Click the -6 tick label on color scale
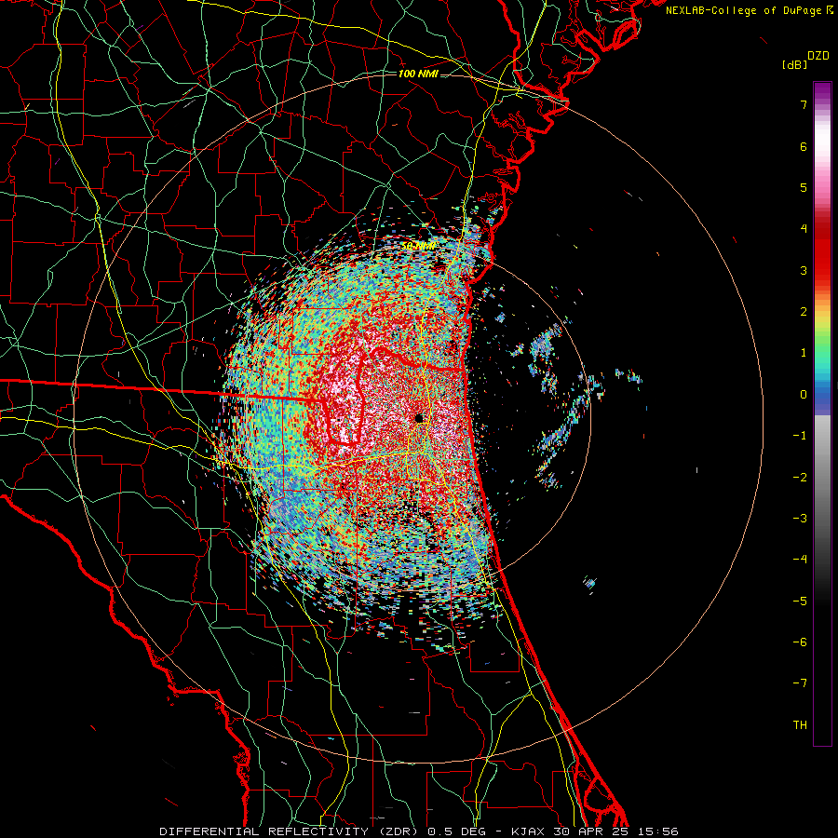This screenshot has width=838, height=838. [800, 642]
